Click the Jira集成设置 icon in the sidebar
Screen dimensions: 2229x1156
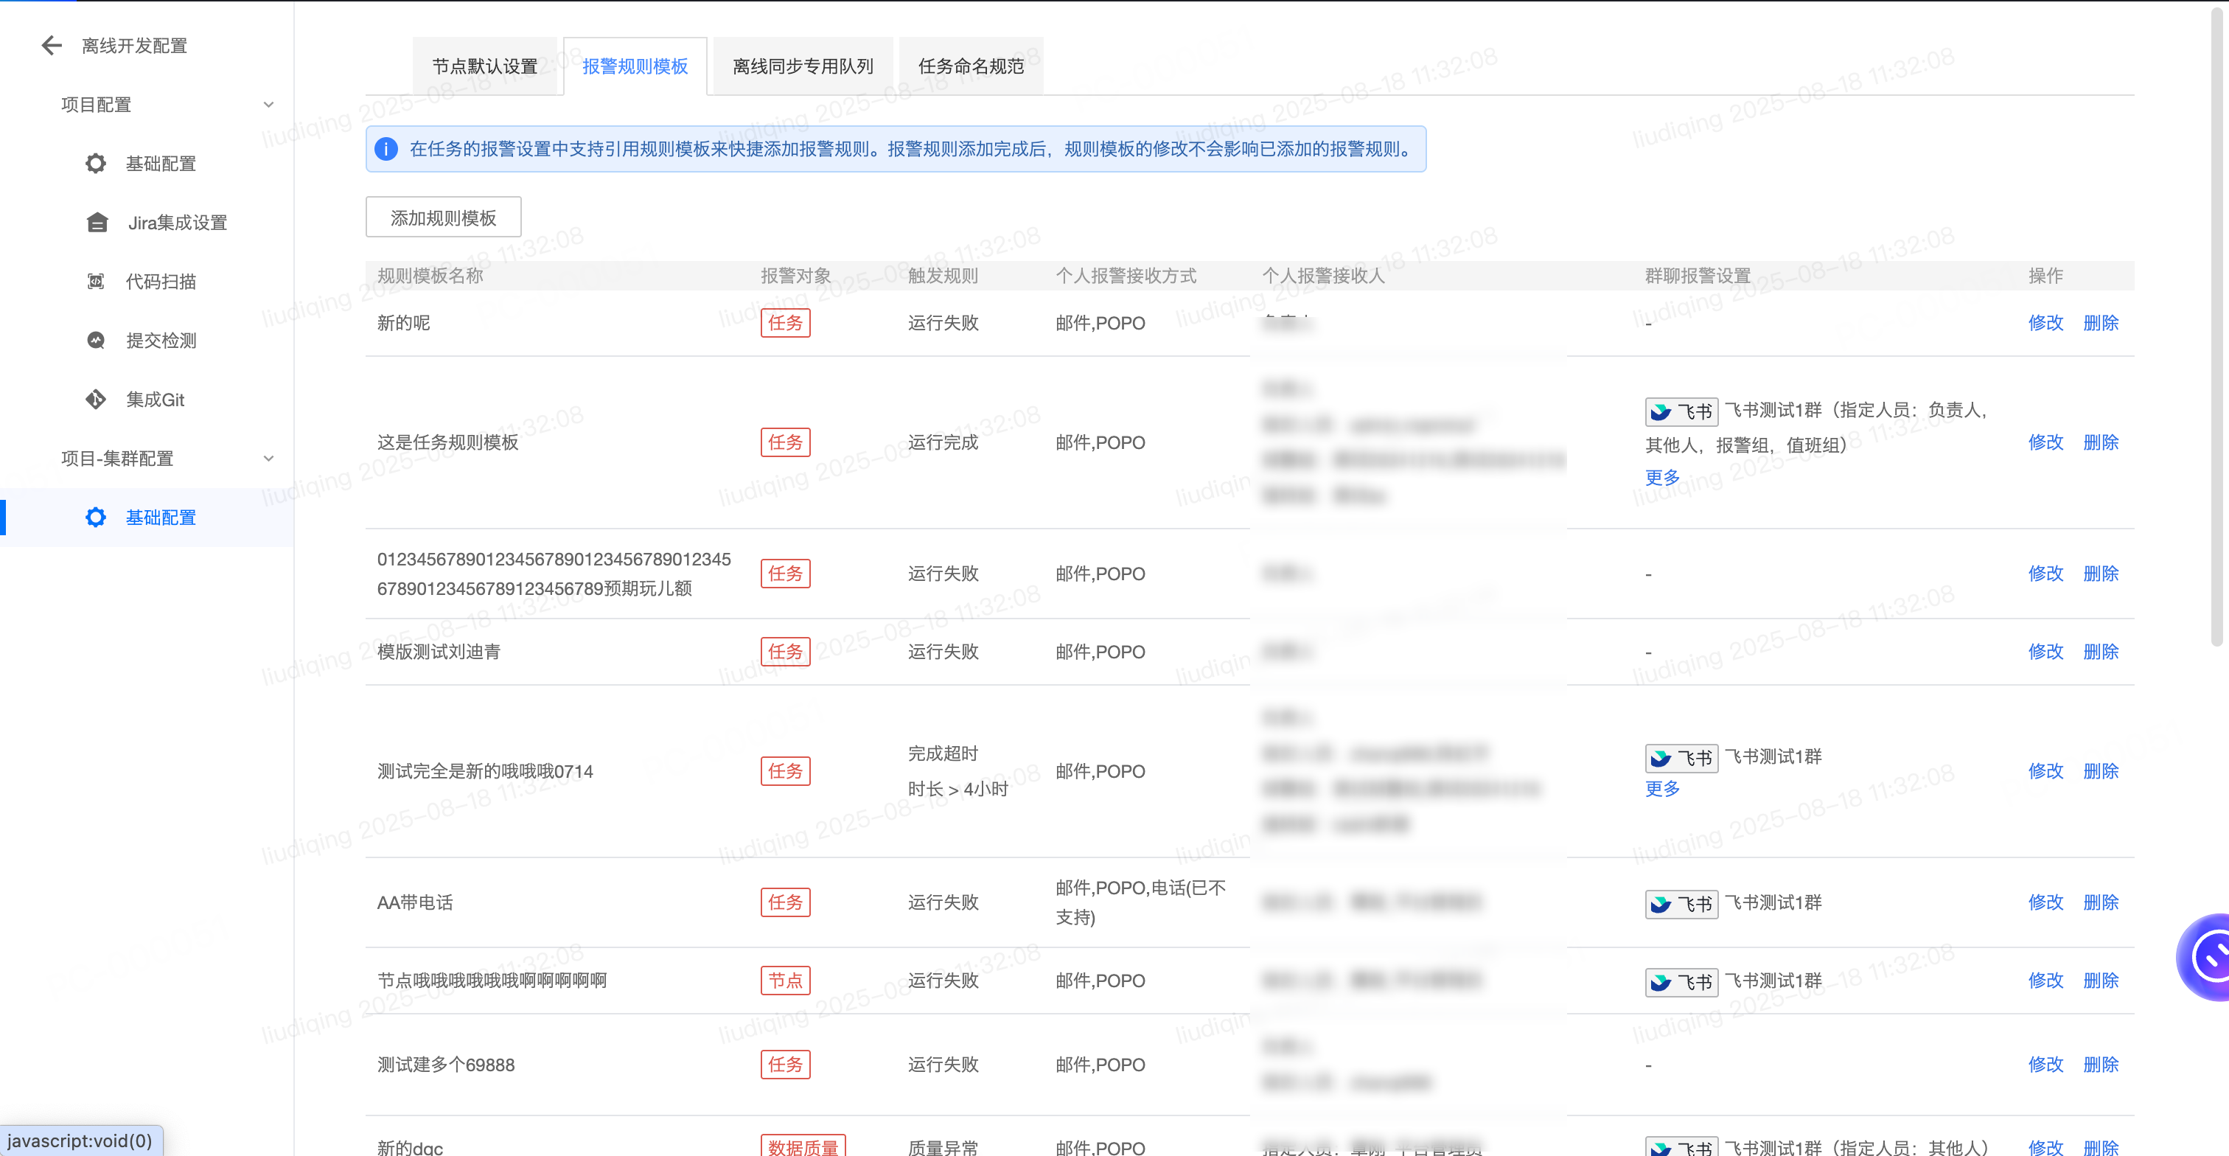coord(97,223)
